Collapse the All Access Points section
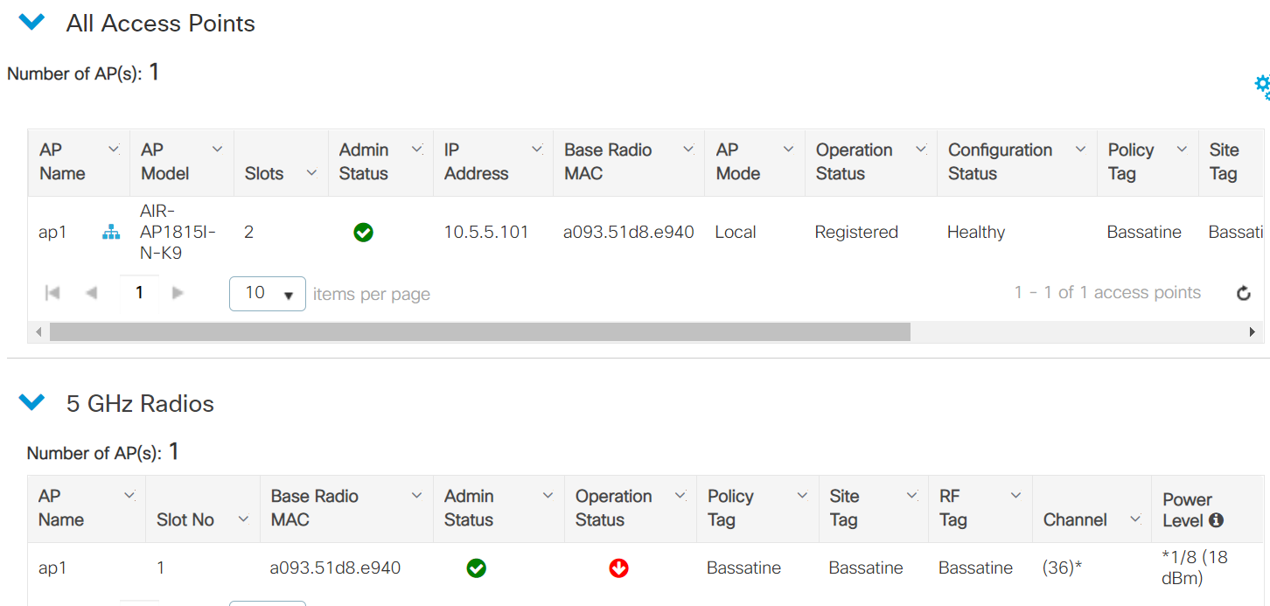 pyautogui.click(x=31, y=21)
